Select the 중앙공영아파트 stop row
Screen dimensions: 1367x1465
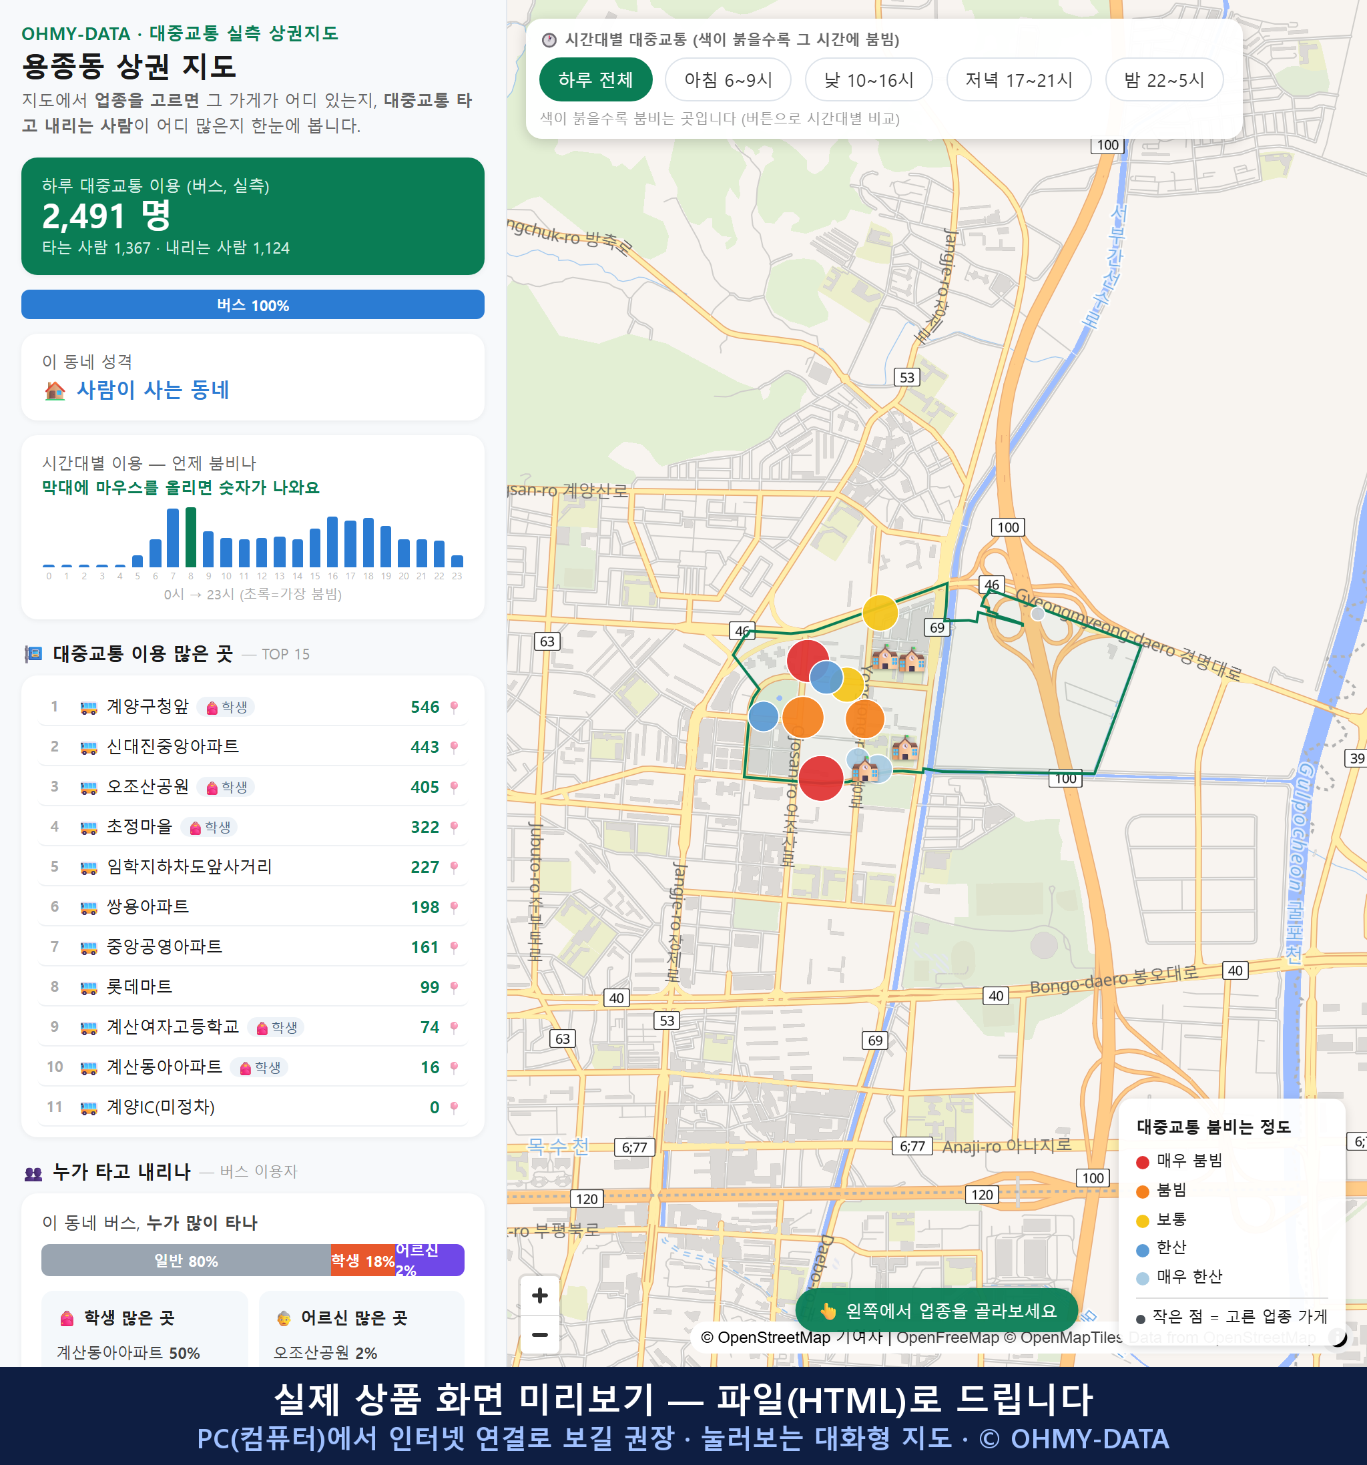pos(253,948)
